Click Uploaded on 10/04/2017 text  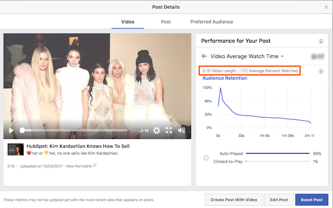pyautogui.click(x=41, y=166)
